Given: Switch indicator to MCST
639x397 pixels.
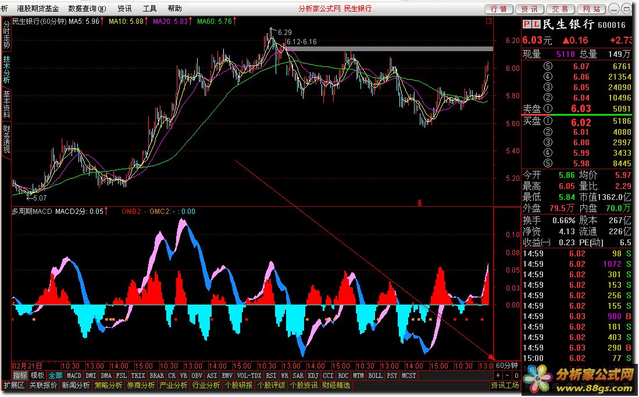Looking at the screenshot, I should click(x=409, y=375).
